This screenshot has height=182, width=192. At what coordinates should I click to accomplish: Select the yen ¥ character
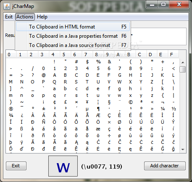pos(87,102)
